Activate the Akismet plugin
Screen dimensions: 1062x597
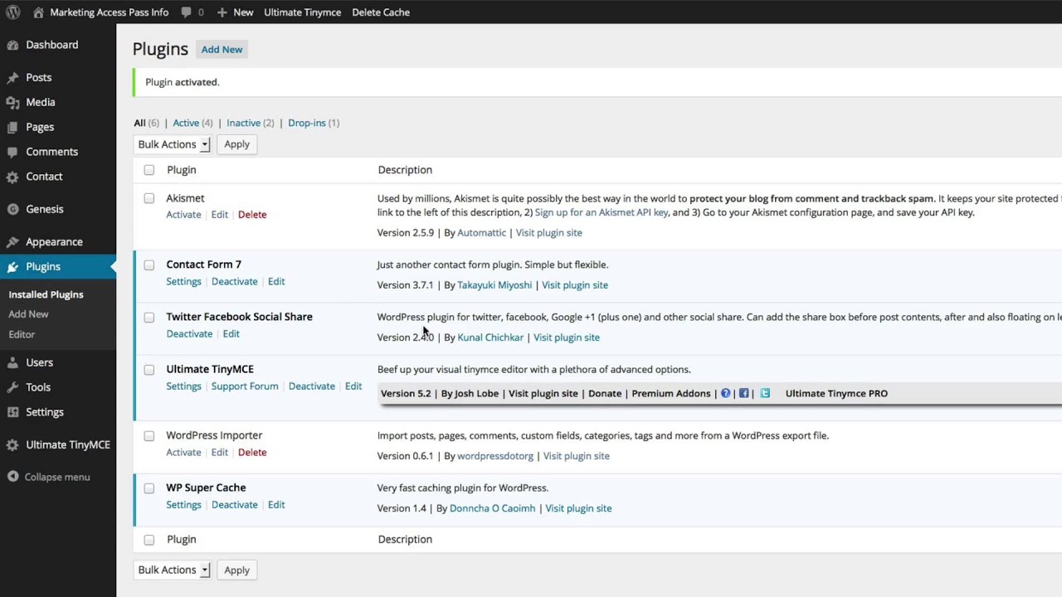pos(183,215)
